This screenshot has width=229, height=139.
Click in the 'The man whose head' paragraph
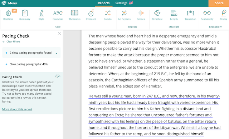(x=154, y=61)
